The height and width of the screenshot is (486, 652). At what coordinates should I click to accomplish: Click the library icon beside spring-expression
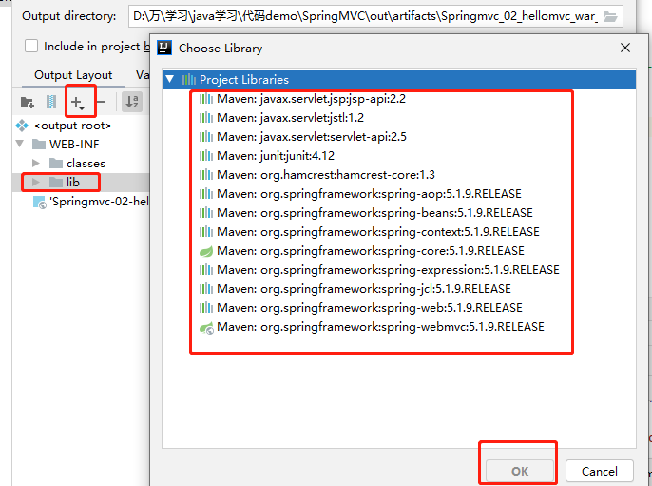click(x=206, y=270)
